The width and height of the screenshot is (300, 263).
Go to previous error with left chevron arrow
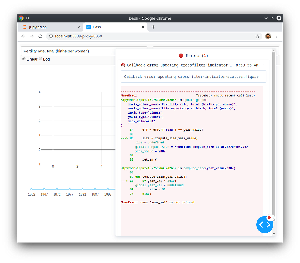pos(261,225)
